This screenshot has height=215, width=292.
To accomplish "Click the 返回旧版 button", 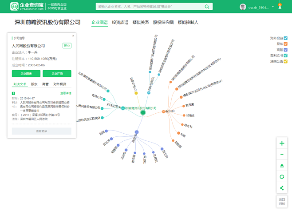I will [282, 202].
